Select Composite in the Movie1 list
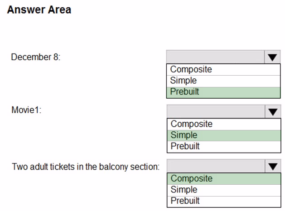The image size is (285, 211). coord(224,124)
